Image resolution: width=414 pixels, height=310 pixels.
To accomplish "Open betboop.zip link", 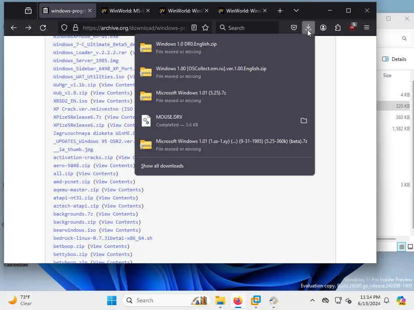I will click(69, 246).
